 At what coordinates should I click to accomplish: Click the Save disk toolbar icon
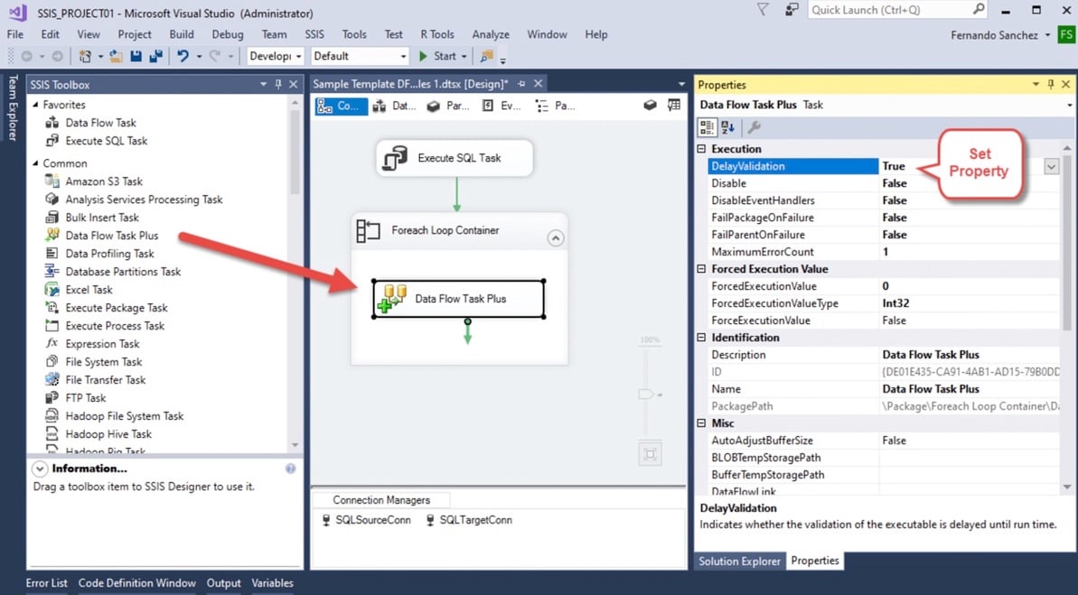click(x=136, y=56)
